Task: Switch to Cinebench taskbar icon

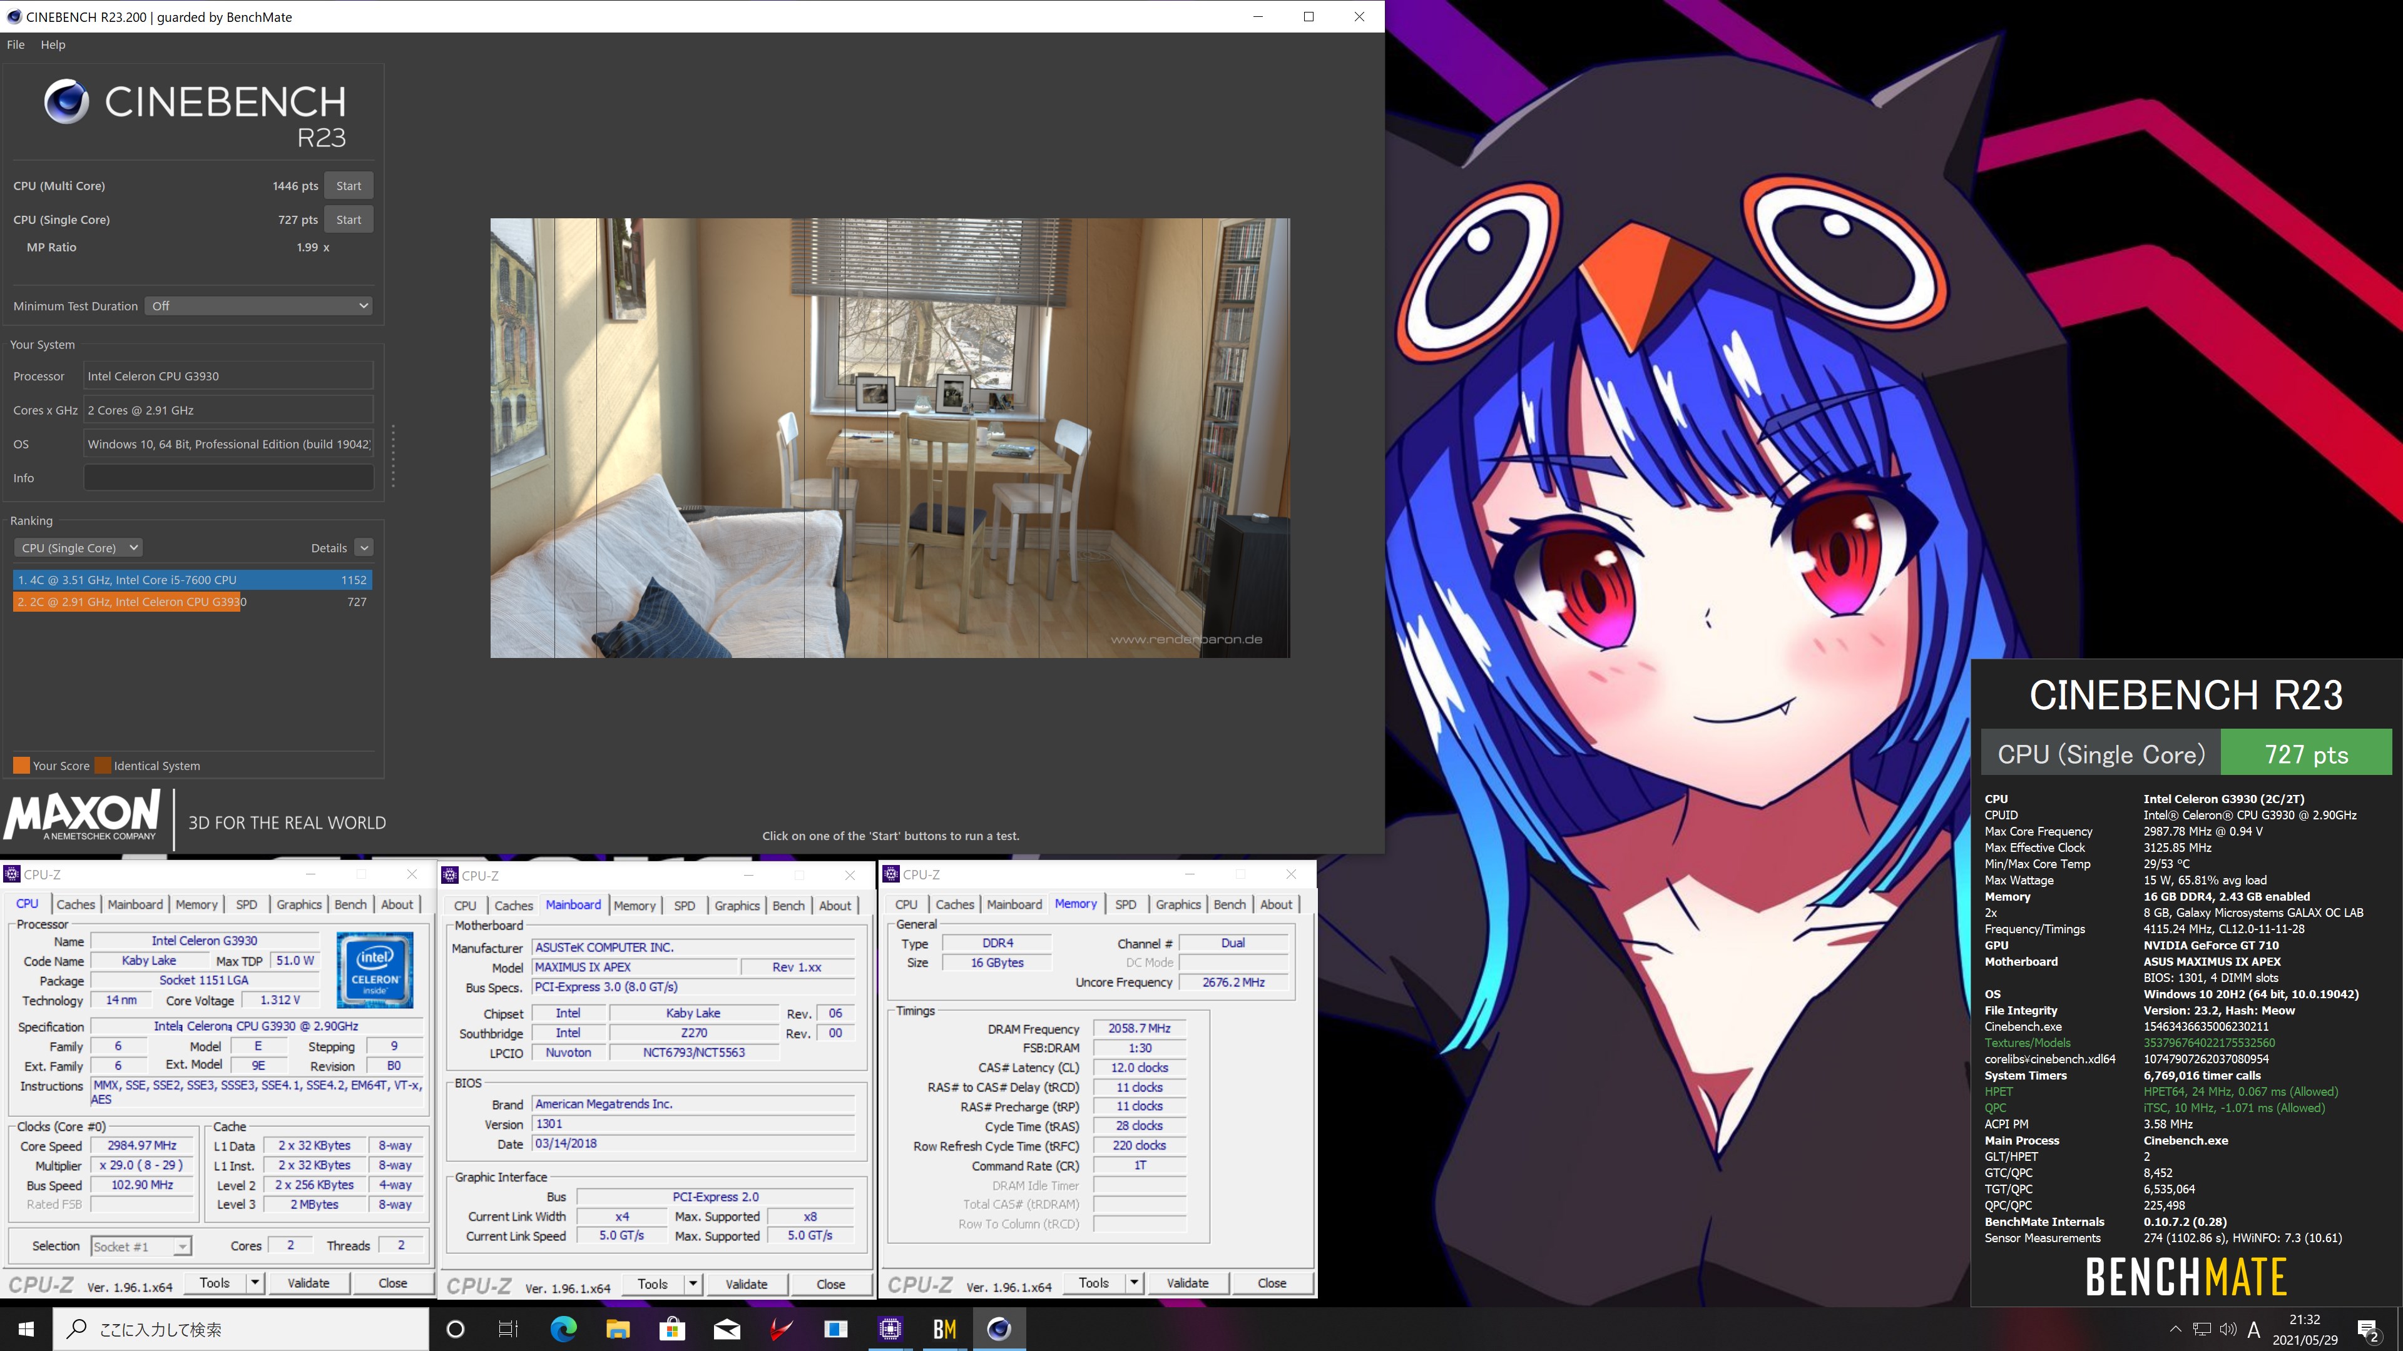Action: [x=999, y=1328]
